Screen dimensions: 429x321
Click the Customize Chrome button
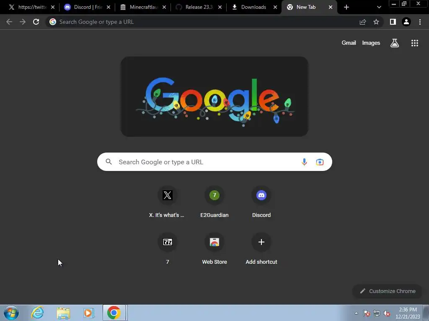[388, 291]
